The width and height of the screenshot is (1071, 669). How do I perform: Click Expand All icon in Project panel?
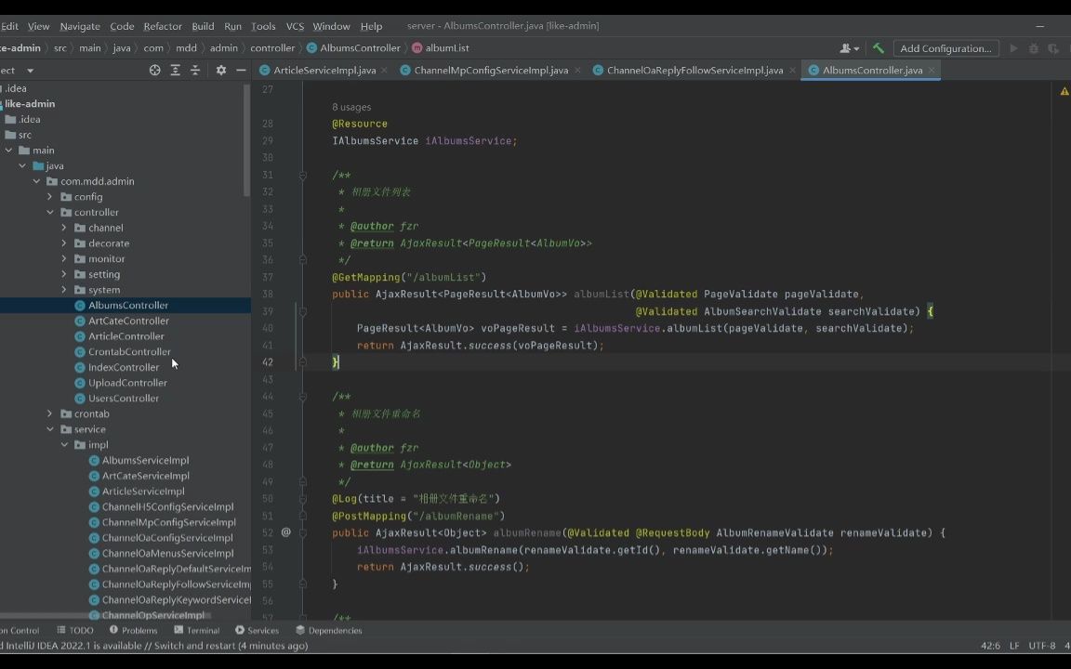[175, 70]
